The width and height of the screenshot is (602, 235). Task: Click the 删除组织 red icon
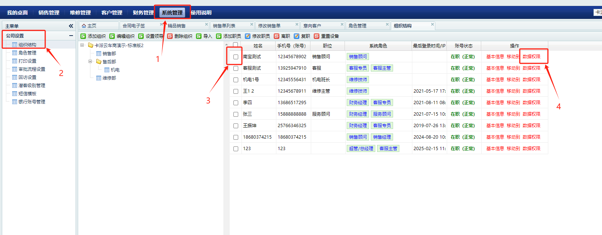170,36
